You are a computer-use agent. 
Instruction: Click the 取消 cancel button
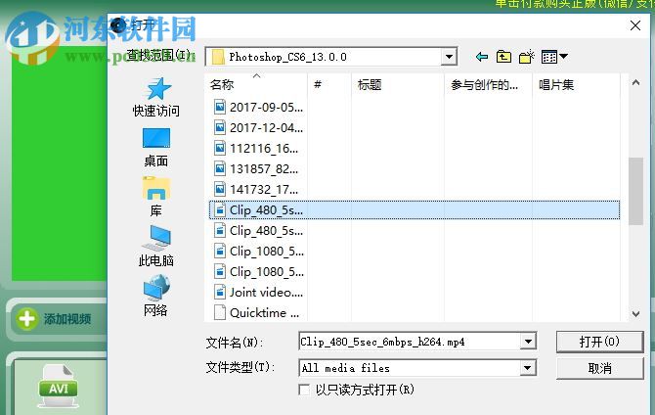[599, 368]
